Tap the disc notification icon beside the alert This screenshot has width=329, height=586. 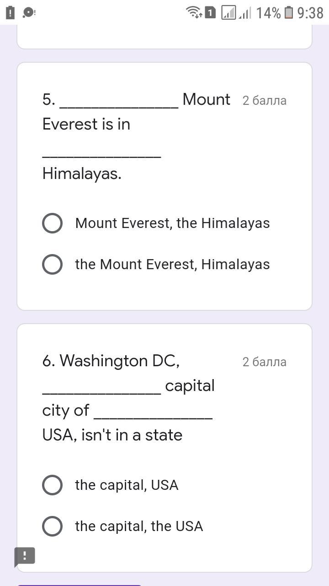click(x=28, y=13)
